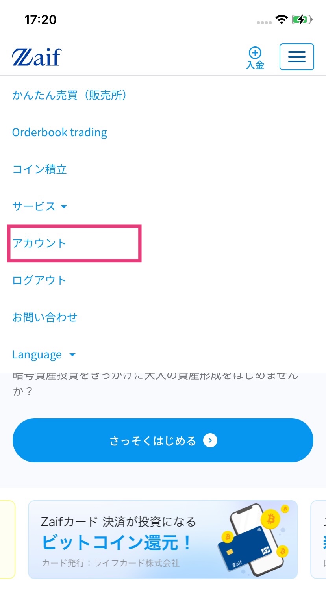Expand the サービス dropdown arrow
Image resolution: width=326 pixels, height=590 pixels.
pyautogui.click(x=64, y=206)
